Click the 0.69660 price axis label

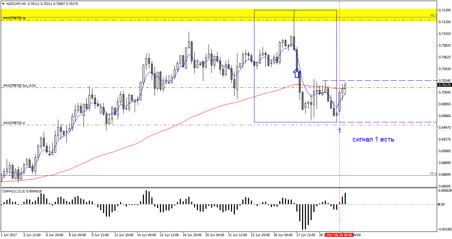point(445,116)
